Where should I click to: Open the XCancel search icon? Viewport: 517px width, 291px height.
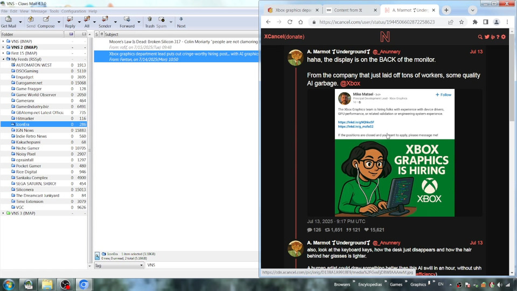pyautogui.click(x=480, y=37)
